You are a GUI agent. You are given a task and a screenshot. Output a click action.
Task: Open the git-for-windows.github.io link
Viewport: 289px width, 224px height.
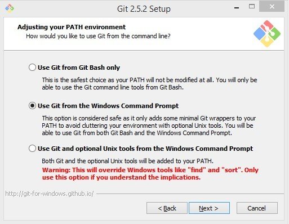click(50, 194)
